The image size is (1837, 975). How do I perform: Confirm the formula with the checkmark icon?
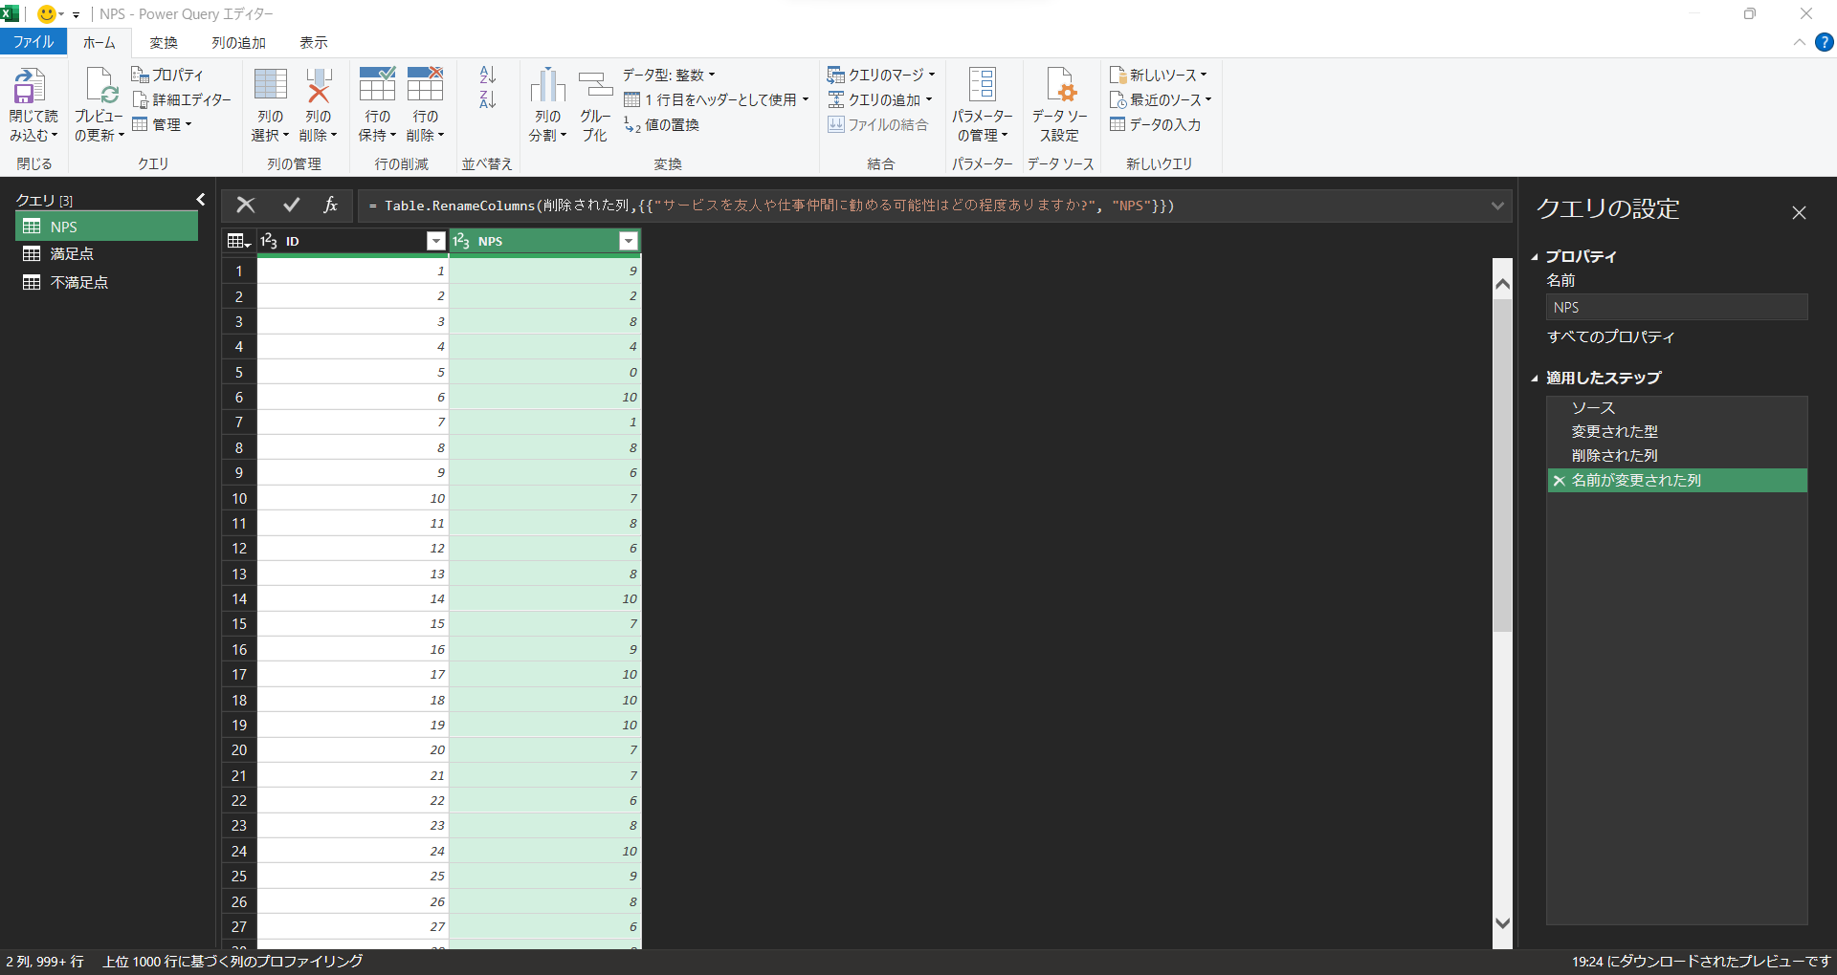(291, 205)
